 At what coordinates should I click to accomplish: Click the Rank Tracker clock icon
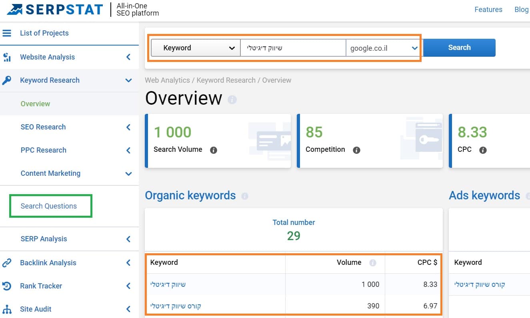coord(7,286)
